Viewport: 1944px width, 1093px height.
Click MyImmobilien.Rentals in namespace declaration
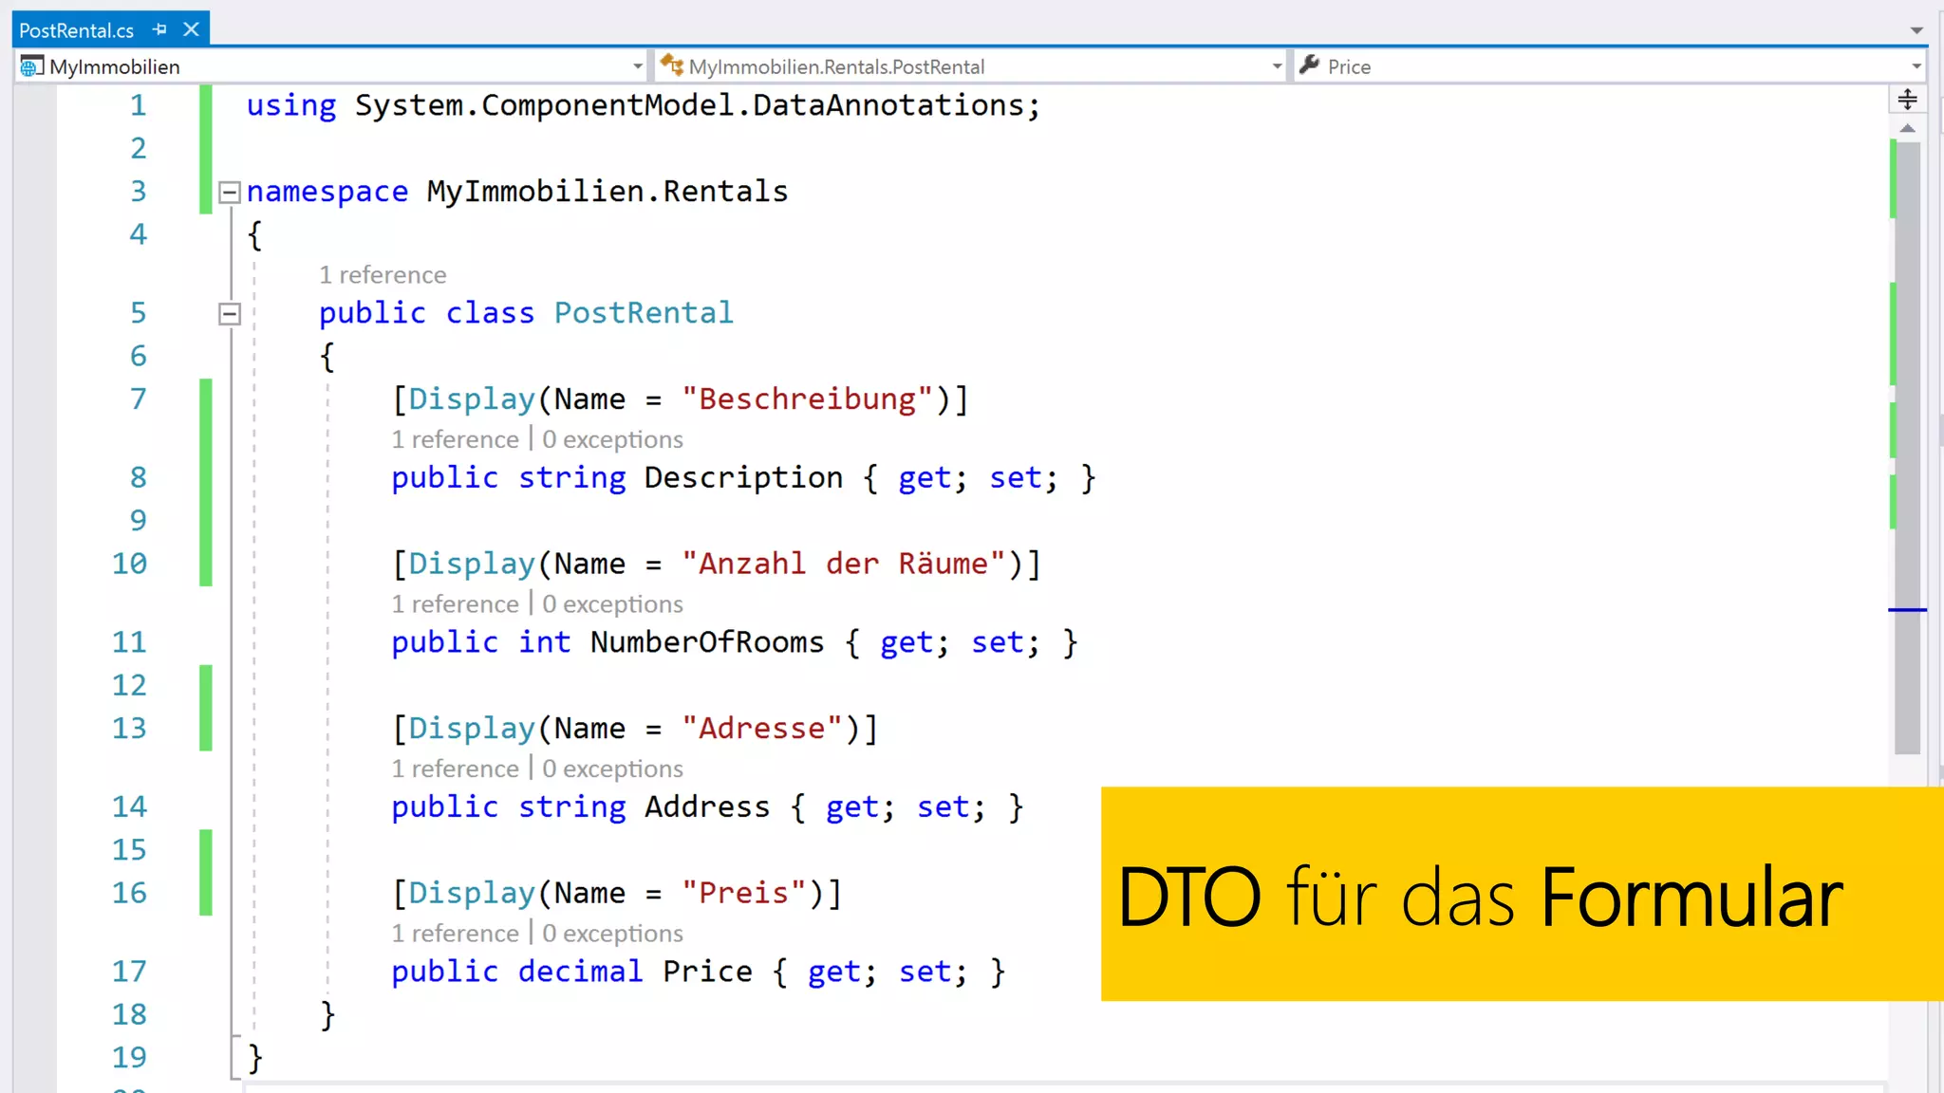pyautogui.click(x=607, y=192)
